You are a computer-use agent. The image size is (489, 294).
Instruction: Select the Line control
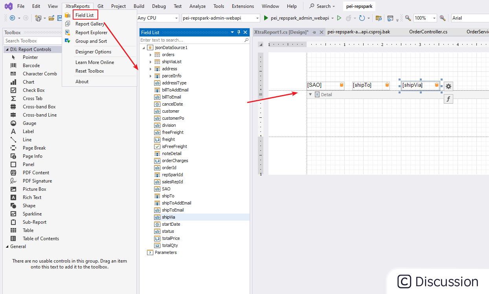coord(27,140)
